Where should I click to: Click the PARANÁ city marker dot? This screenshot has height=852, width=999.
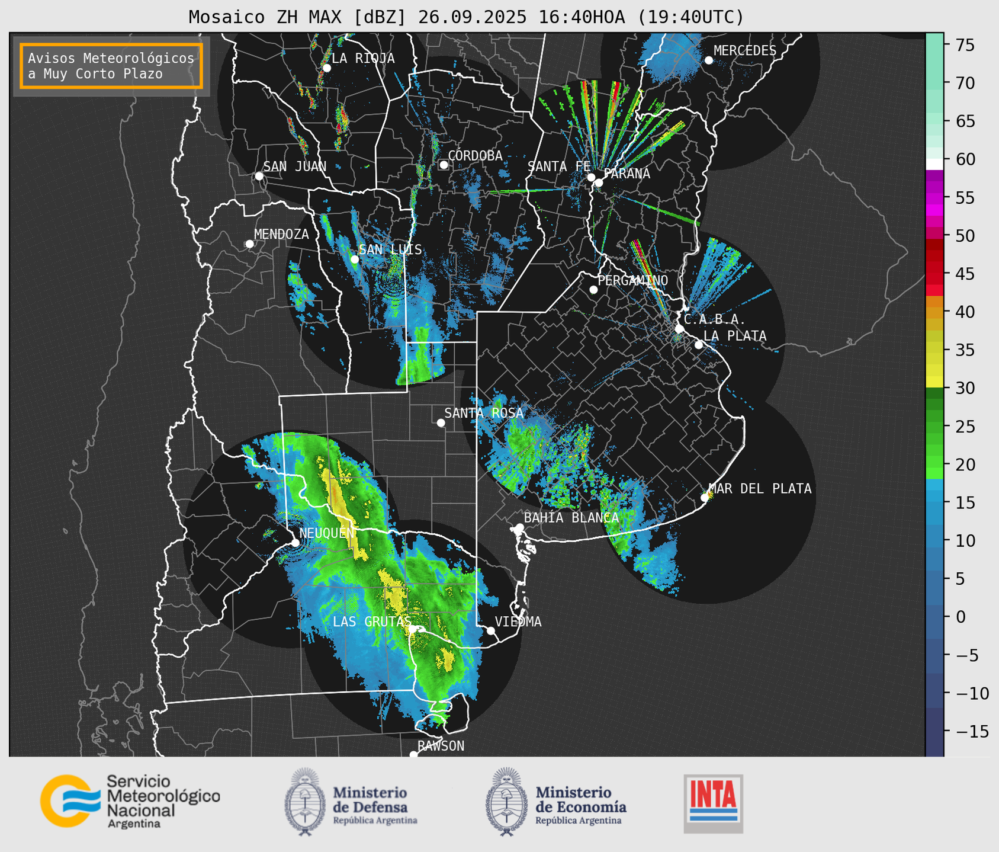599,182
